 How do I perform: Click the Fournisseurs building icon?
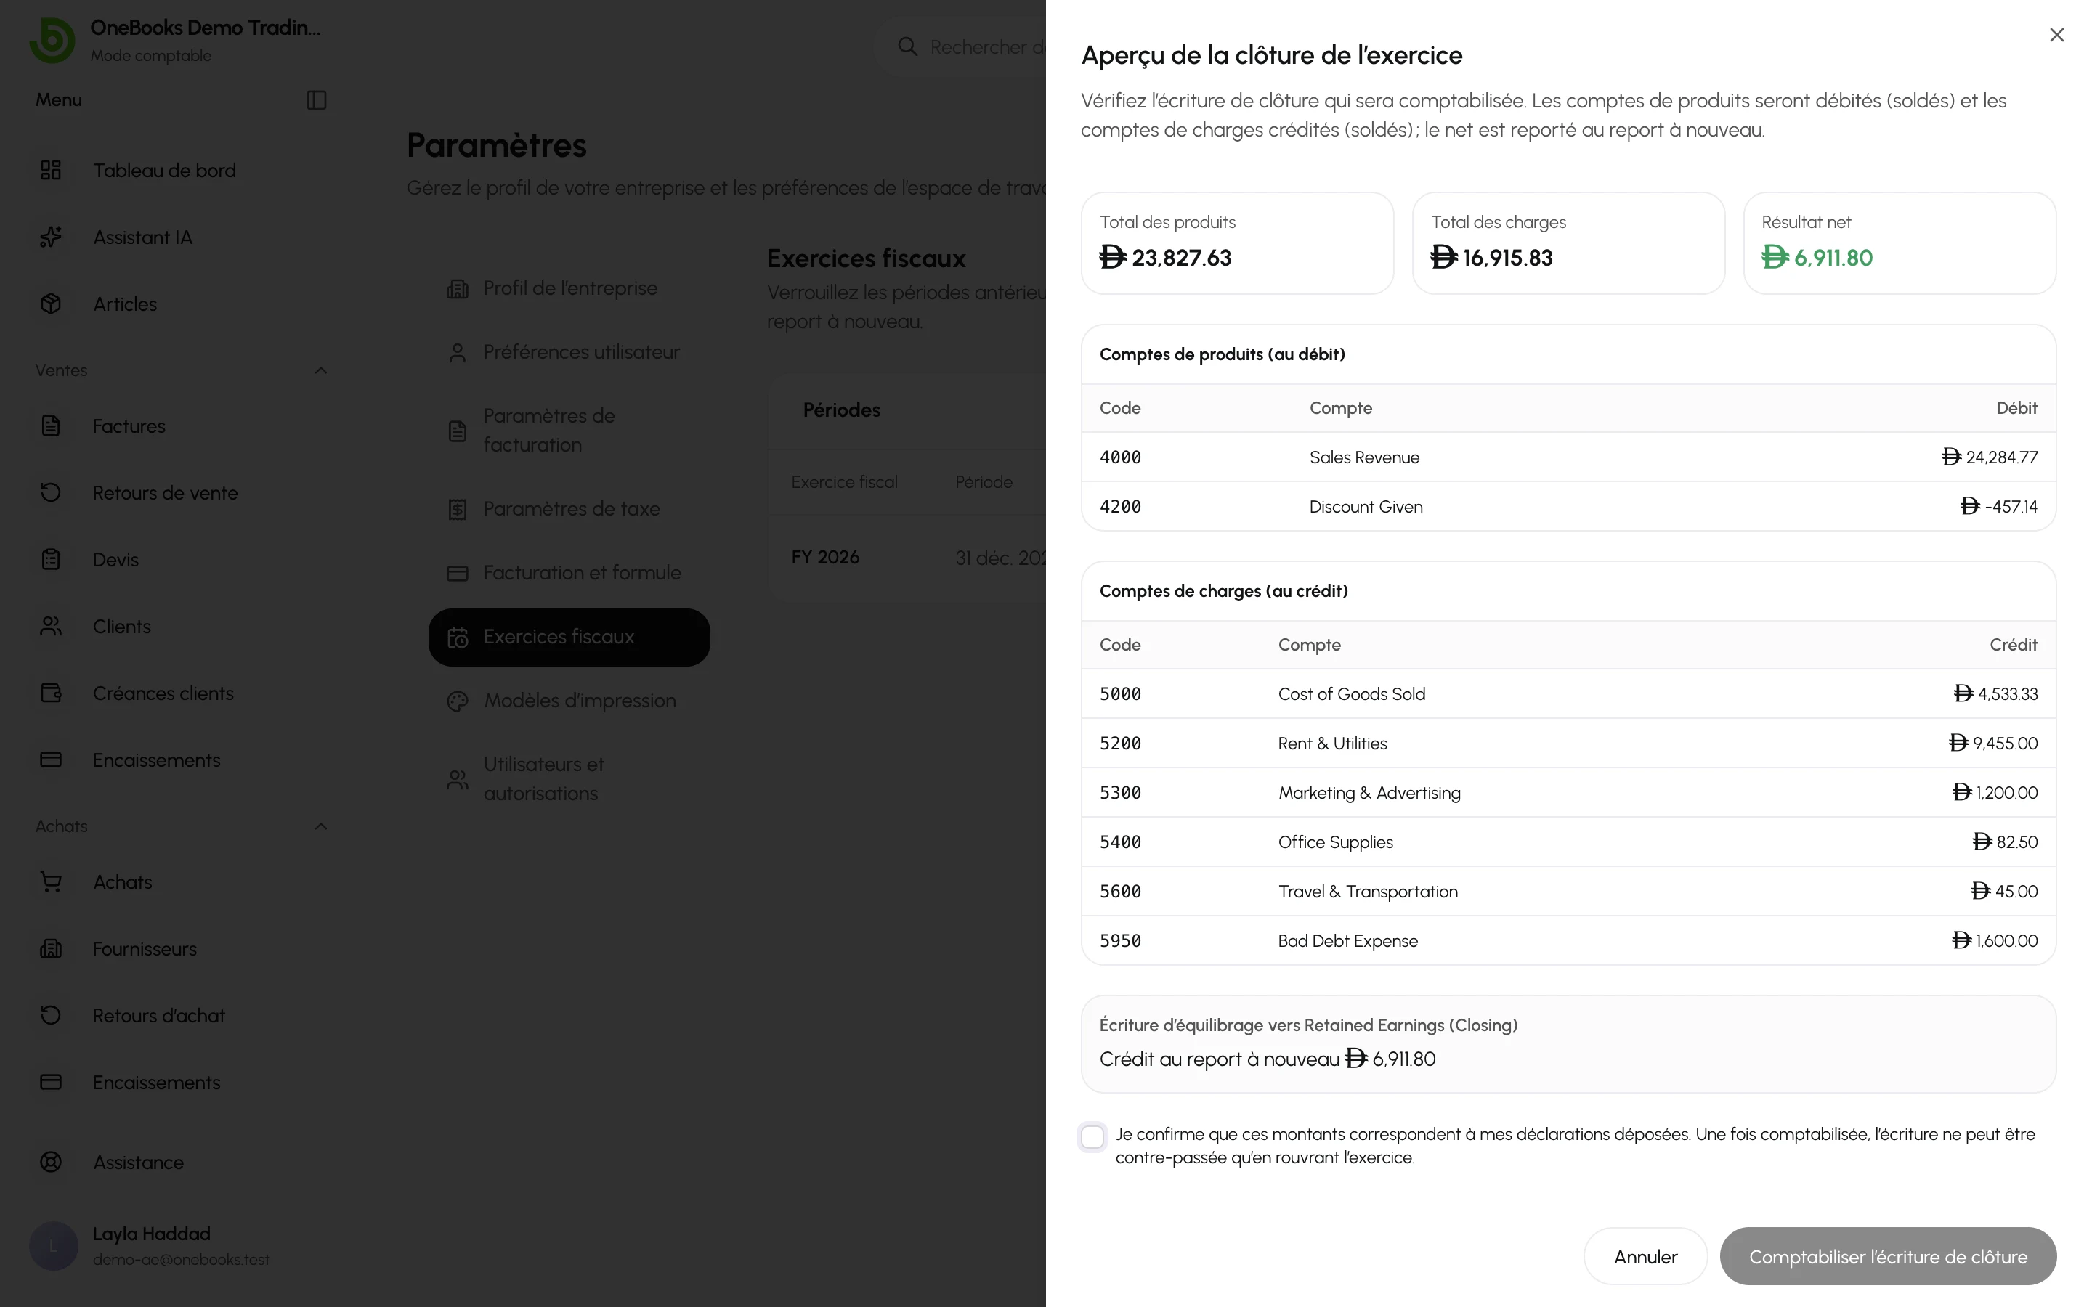pyautogui.click(x=51, y=948)
